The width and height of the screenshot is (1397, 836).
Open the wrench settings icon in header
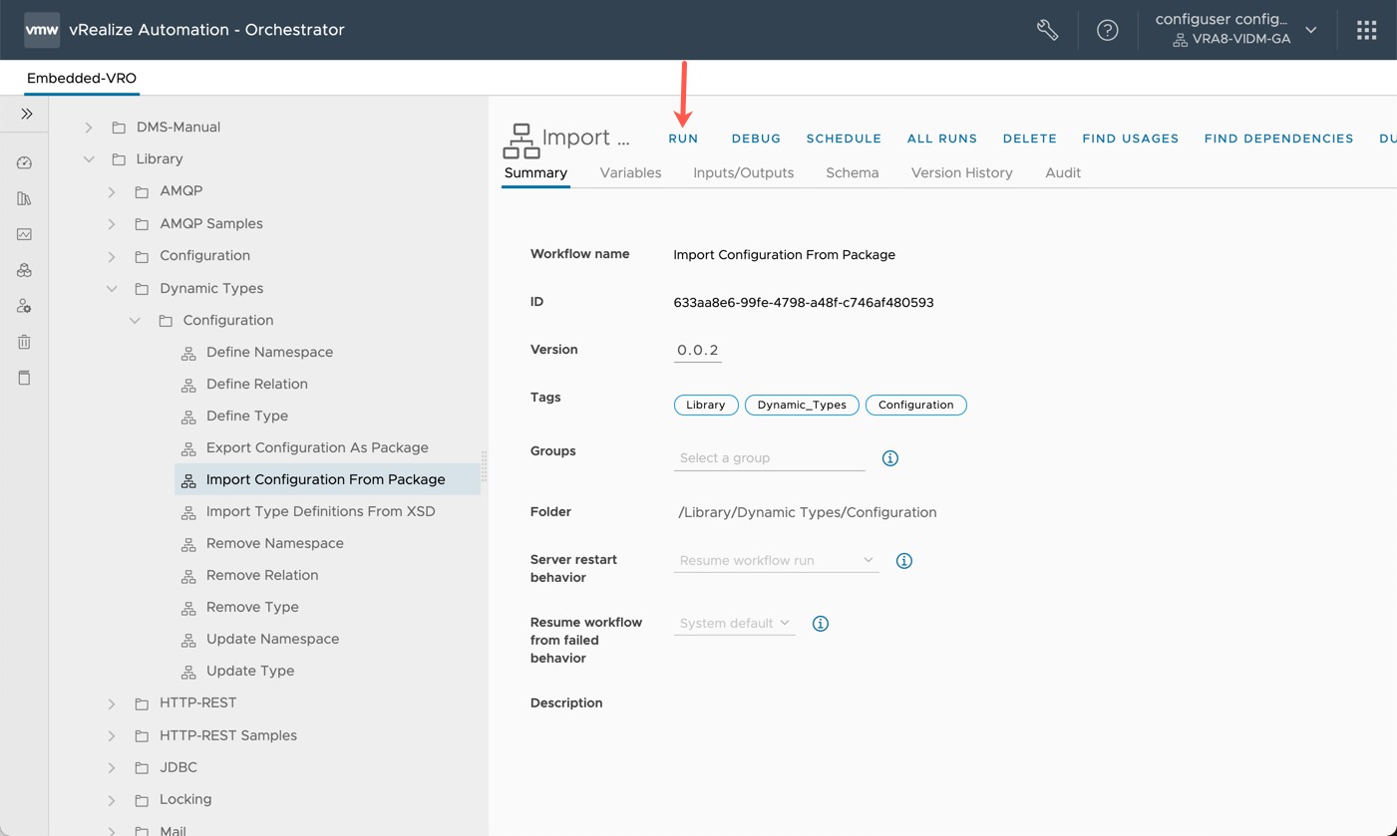1047,30
